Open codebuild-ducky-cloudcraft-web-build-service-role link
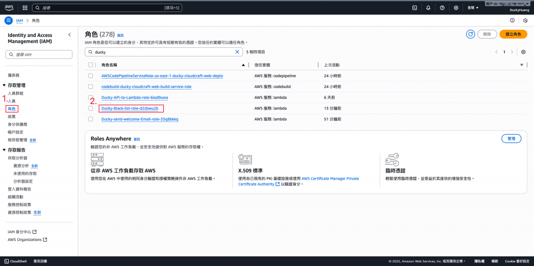The width and height of the screenshot is (534, 266). coord(147,87)
